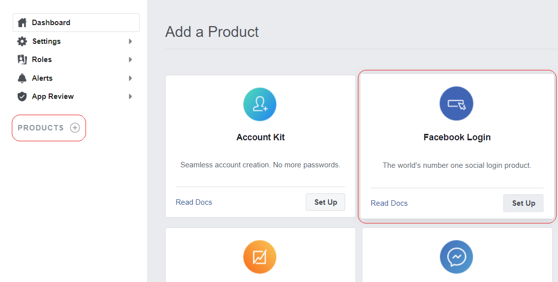Click the orange Analytics chart icon
The height and width of the screenshot is (282, 558).
click(260, 257)
